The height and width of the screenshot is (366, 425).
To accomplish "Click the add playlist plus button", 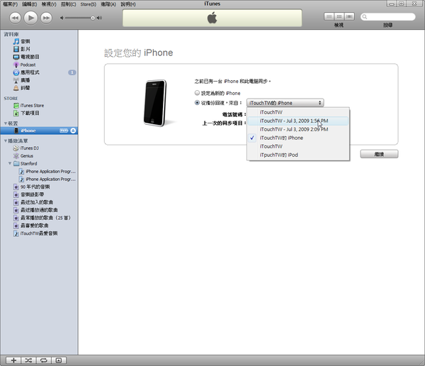I will (x=13, y=360).
